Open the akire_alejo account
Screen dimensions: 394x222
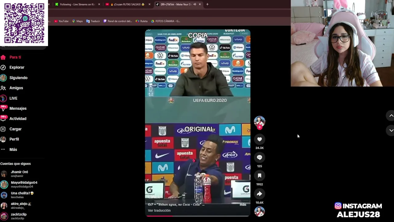point(21,205)
